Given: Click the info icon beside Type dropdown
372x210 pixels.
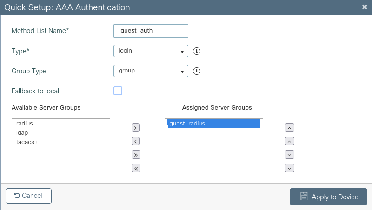Looking at the screenshot, I should pyautogui.click(x=197, y=51).
